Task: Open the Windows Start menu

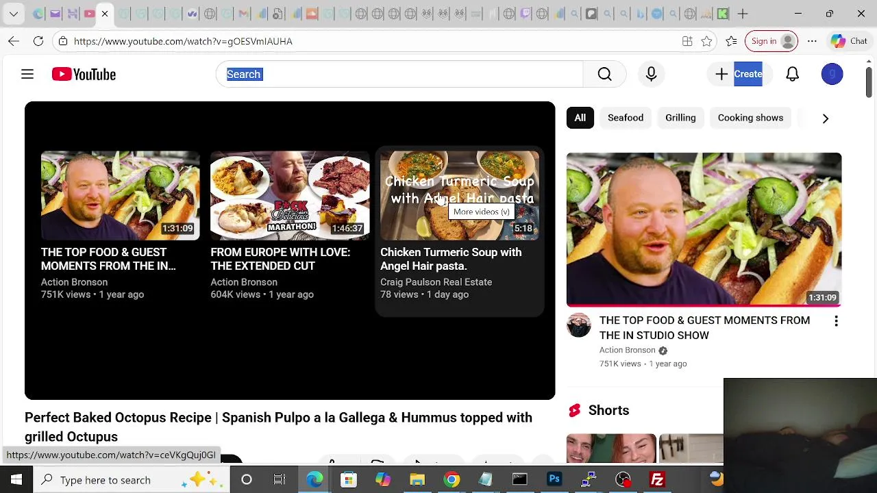Action: tap(16, 480)
